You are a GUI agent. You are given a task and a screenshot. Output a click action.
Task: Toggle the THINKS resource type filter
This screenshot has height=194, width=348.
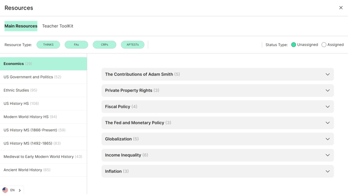[x=48, y=45]
